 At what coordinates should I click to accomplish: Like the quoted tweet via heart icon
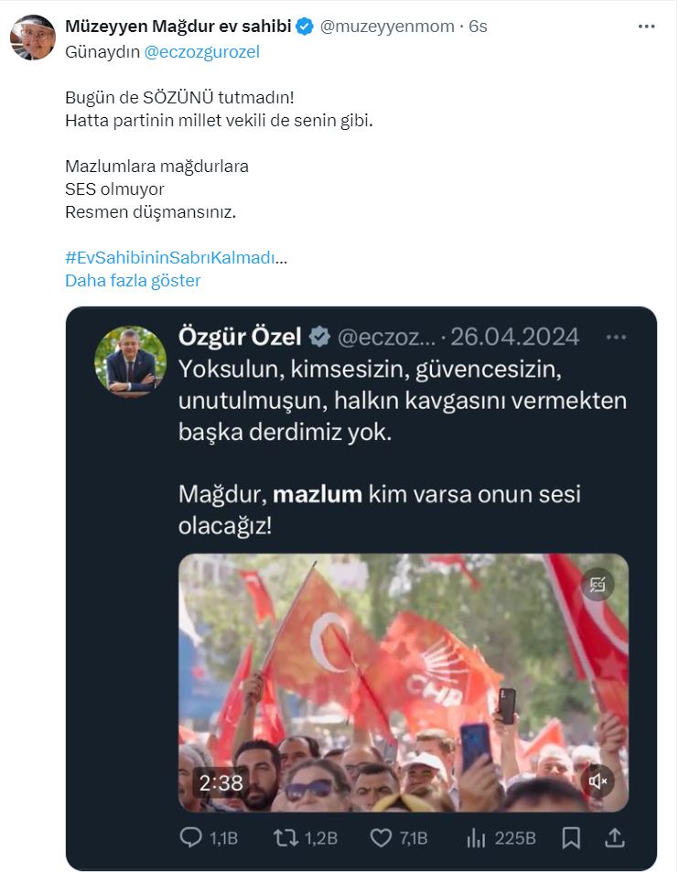point(381,838)
